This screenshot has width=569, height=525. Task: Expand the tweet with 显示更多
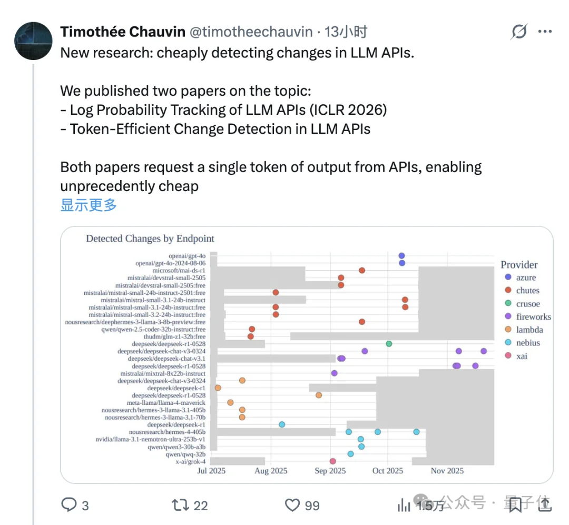pyautogui.click(x=89, y=205)
